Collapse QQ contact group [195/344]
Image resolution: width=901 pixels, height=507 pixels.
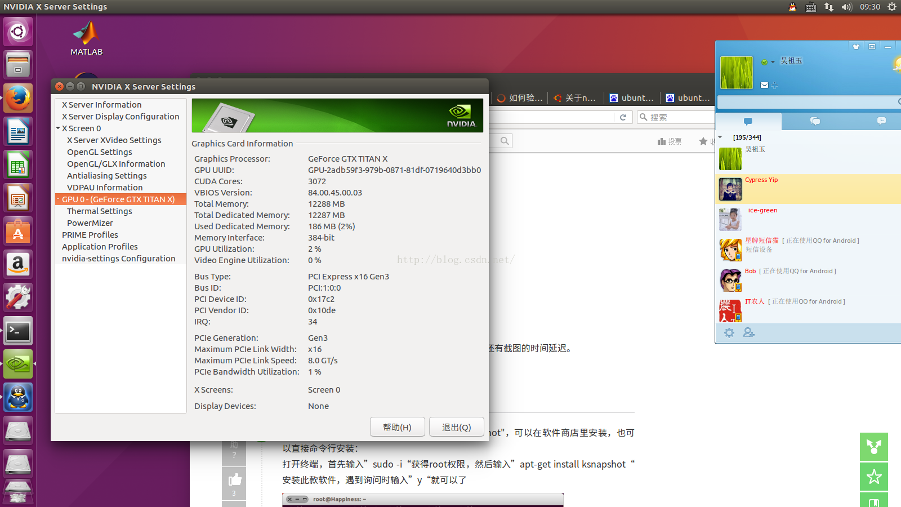[x=720, y=137]
